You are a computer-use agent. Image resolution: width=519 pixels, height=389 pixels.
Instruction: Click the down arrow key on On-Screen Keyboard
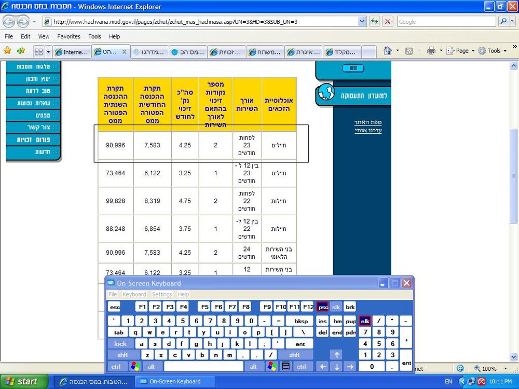pyautogui.click(x=337, y=367)
